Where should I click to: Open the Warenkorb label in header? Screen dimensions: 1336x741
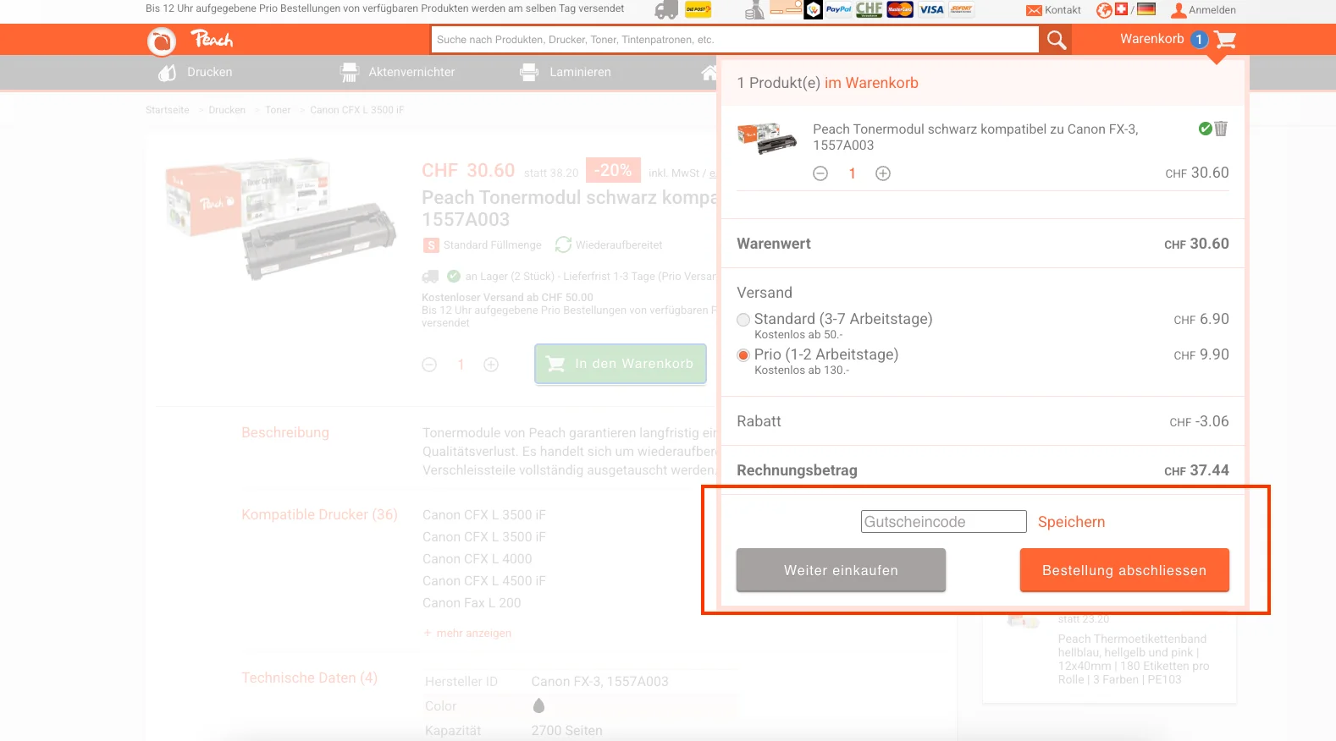pyautogui.click(x=1151, y=39)
